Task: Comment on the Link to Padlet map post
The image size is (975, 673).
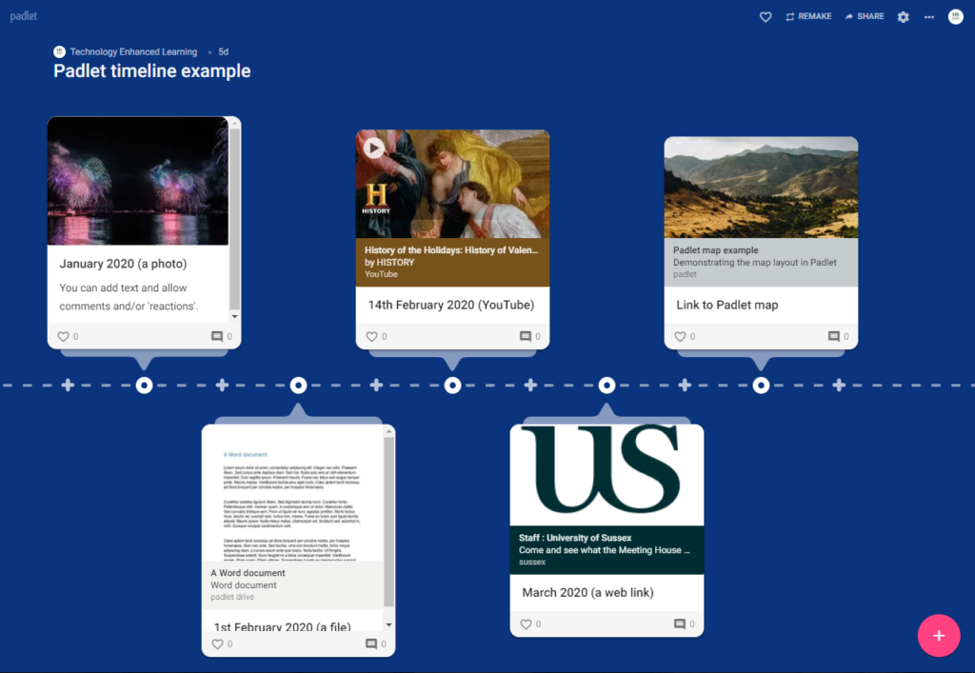Action: click(x=834, y=336)
